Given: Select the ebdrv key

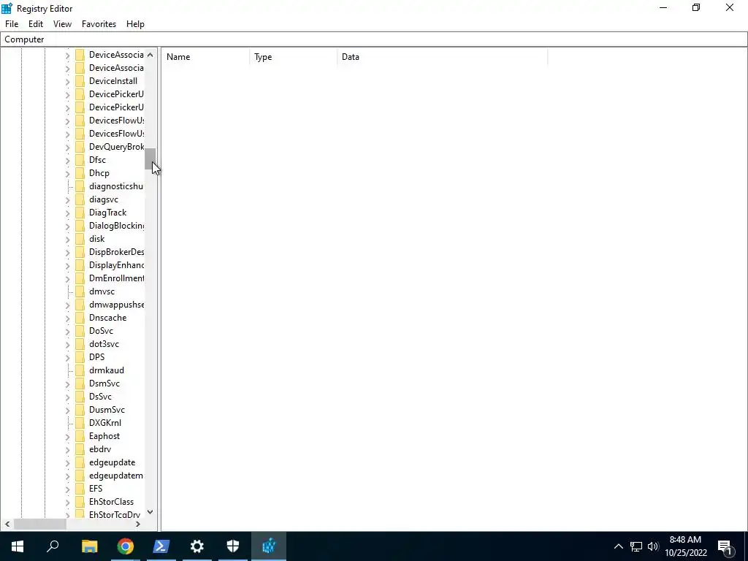Looking at the screenshot, I should click(x=99, y=449).
